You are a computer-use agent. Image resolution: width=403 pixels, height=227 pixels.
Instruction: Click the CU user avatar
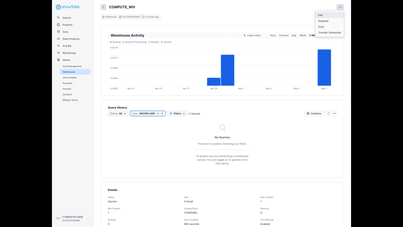(x=58, y=218)
